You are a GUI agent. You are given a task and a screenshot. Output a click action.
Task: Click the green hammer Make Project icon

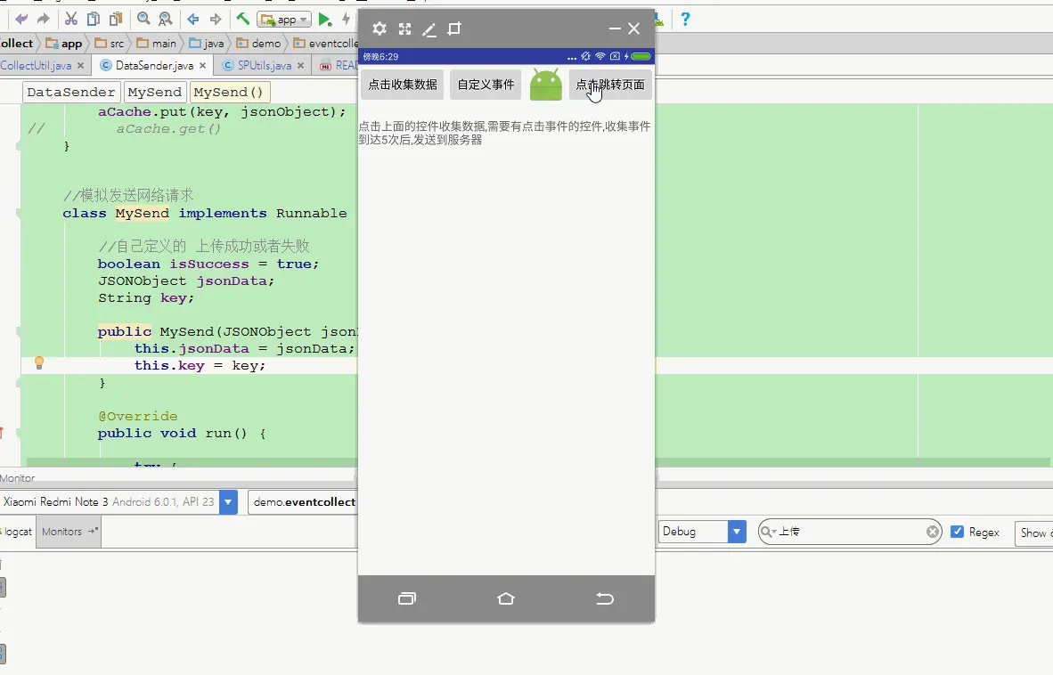coord(243,19)
